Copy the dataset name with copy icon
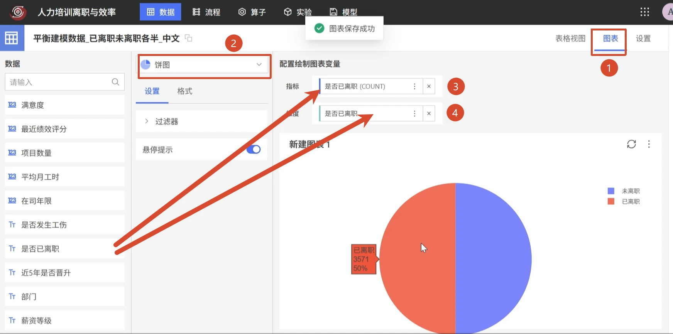This screenshot has height=334, width=673. (188, 38)
